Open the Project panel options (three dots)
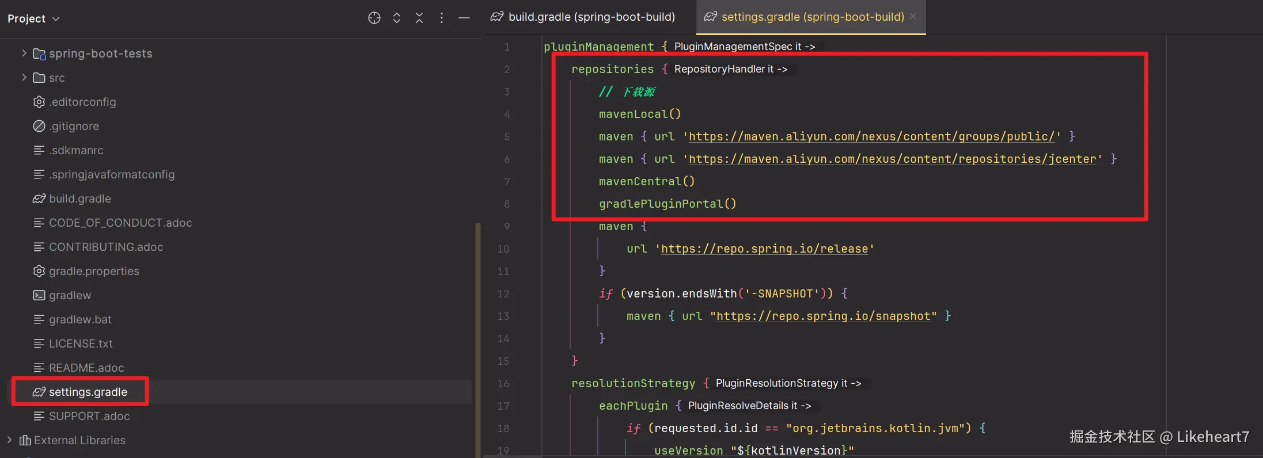Viewport: 1263px width, 458px height. coord(442,18)
